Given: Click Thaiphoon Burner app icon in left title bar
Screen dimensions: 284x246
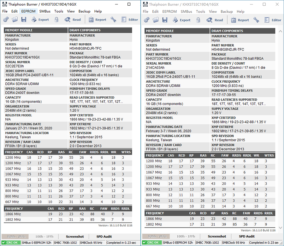Looking at the screenshot, I should pos(4,4).
